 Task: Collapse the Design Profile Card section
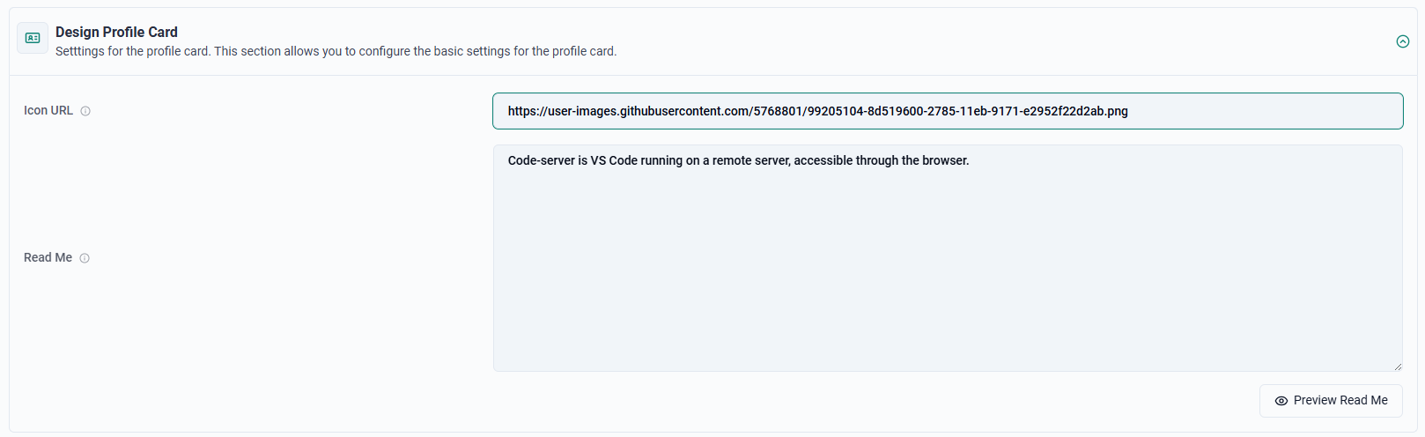tap(1403, 41)
